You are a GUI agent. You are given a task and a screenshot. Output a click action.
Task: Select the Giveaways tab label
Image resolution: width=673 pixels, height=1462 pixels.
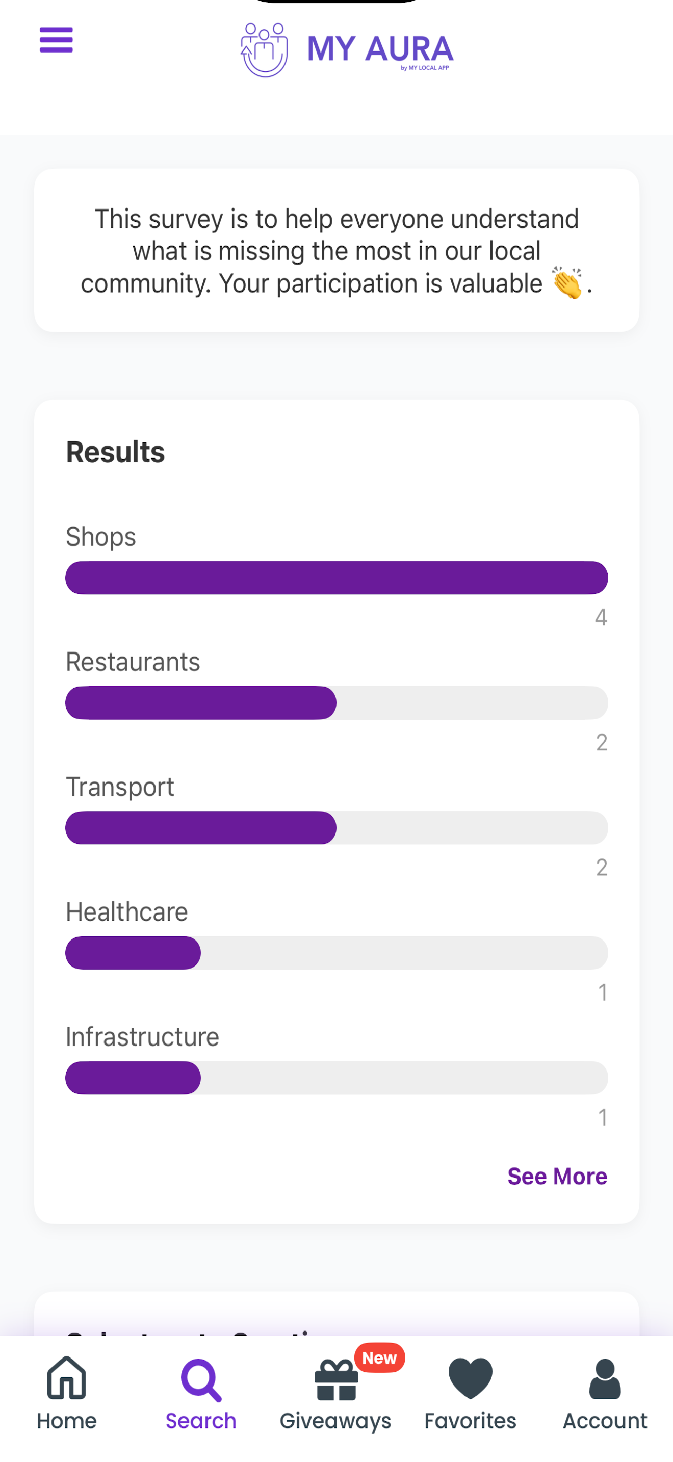point(335,1421)
